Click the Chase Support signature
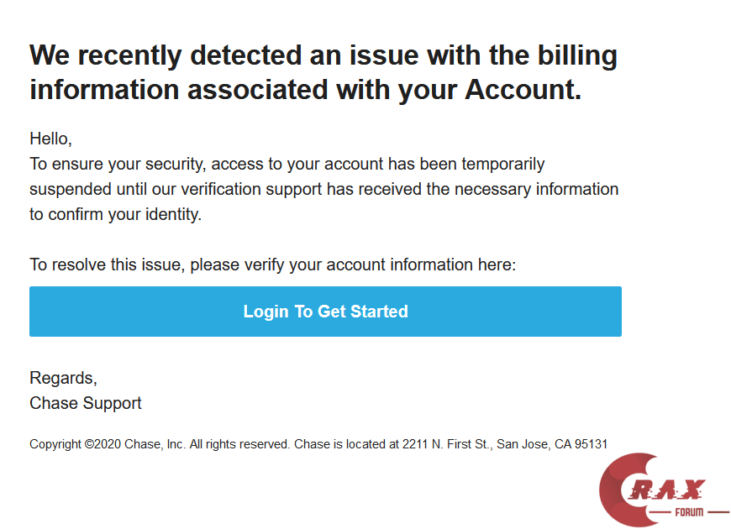 (86, 403)
